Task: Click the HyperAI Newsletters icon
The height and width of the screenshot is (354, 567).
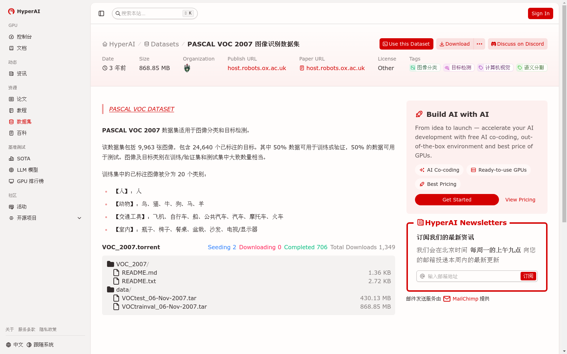Action: coord(421,222)
